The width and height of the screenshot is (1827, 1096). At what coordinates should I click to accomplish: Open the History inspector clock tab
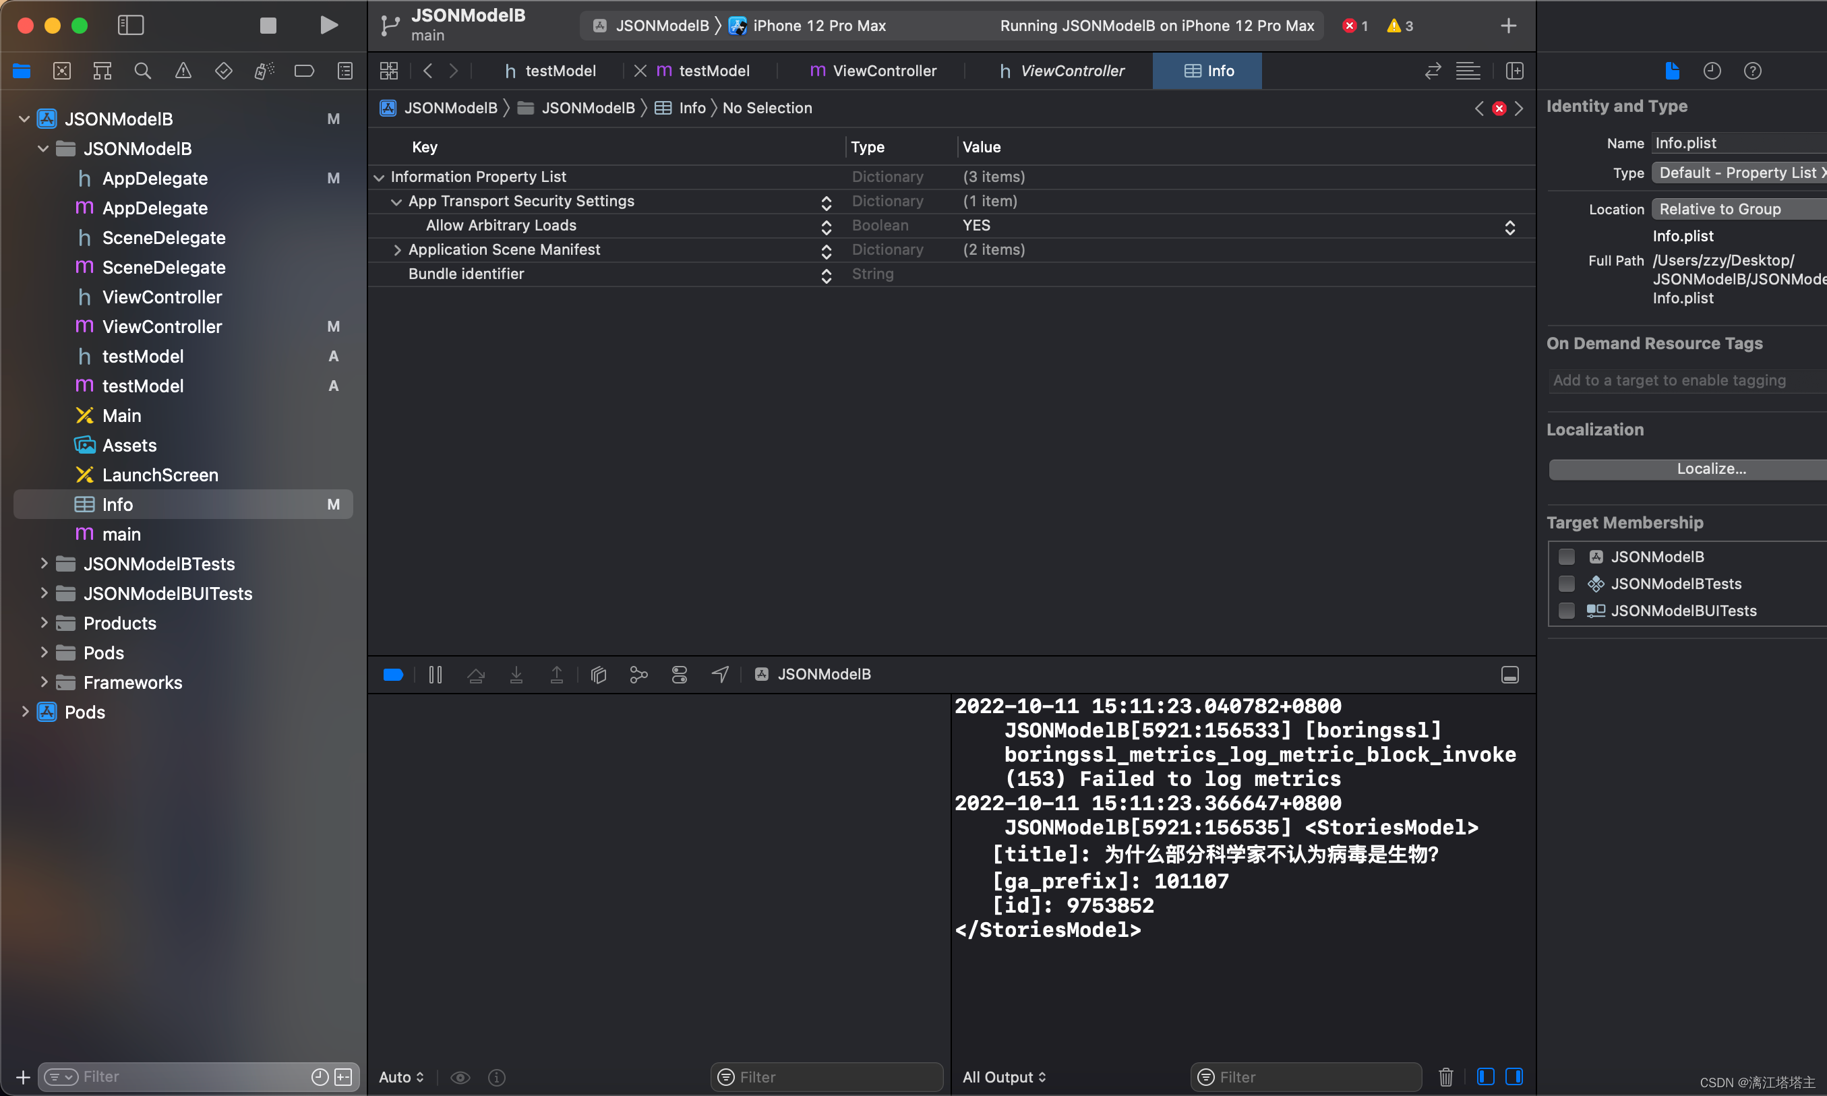click(1712, 71)
